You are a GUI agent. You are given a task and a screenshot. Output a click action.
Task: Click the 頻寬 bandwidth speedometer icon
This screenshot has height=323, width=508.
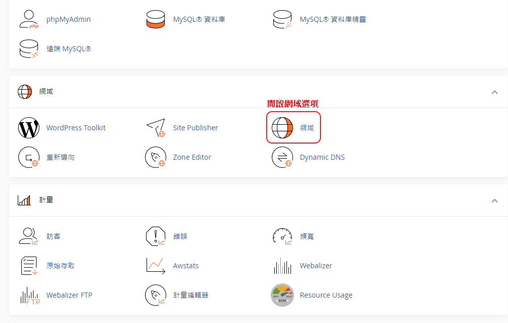(x=282, y=236)
